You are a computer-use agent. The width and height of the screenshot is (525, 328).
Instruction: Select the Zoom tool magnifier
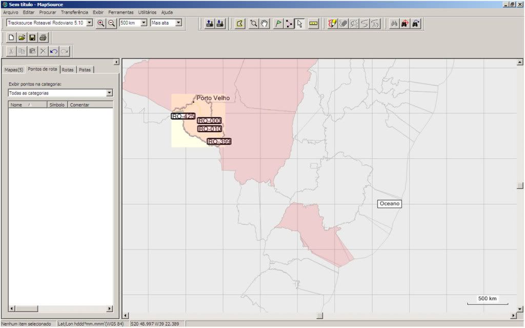(x=254, y=24)
